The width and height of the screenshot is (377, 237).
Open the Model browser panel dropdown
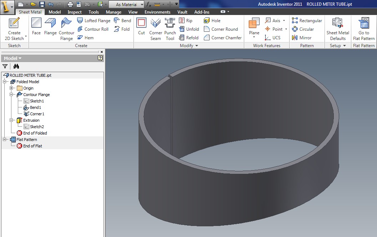click(x=12, y=58)
